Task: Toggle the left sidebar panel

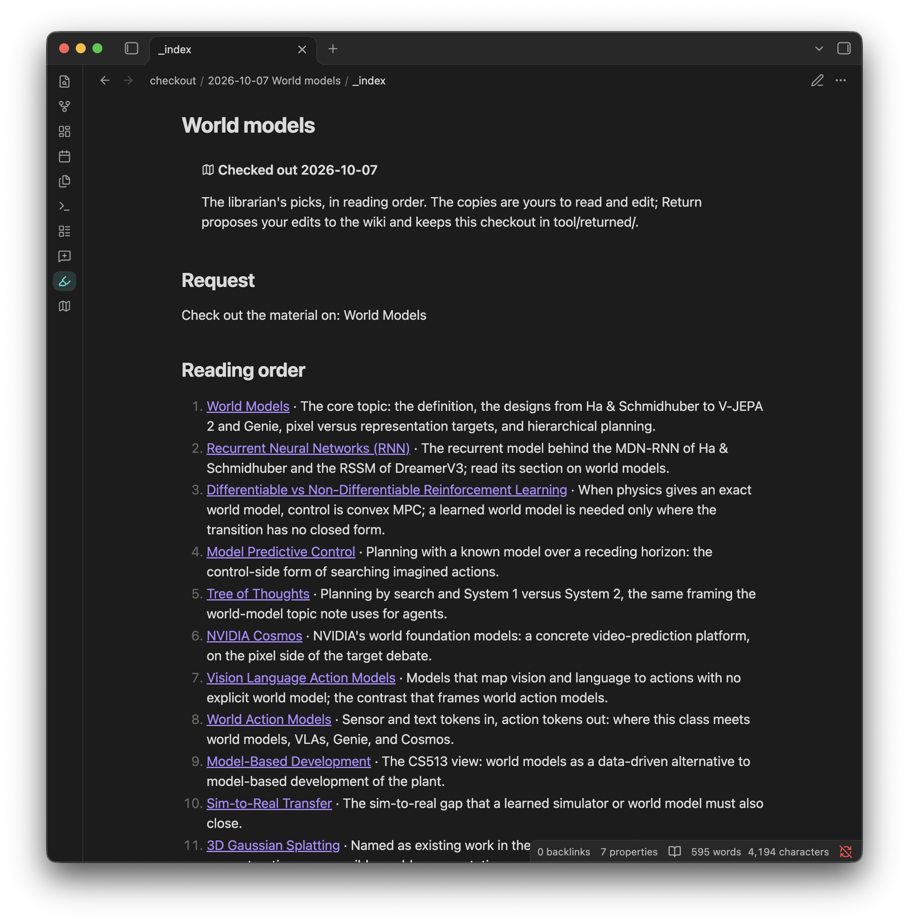Action: [131, 49]
